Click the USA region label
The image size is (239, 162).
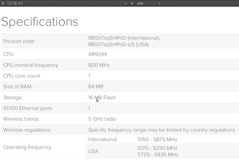tap(93, 151)
